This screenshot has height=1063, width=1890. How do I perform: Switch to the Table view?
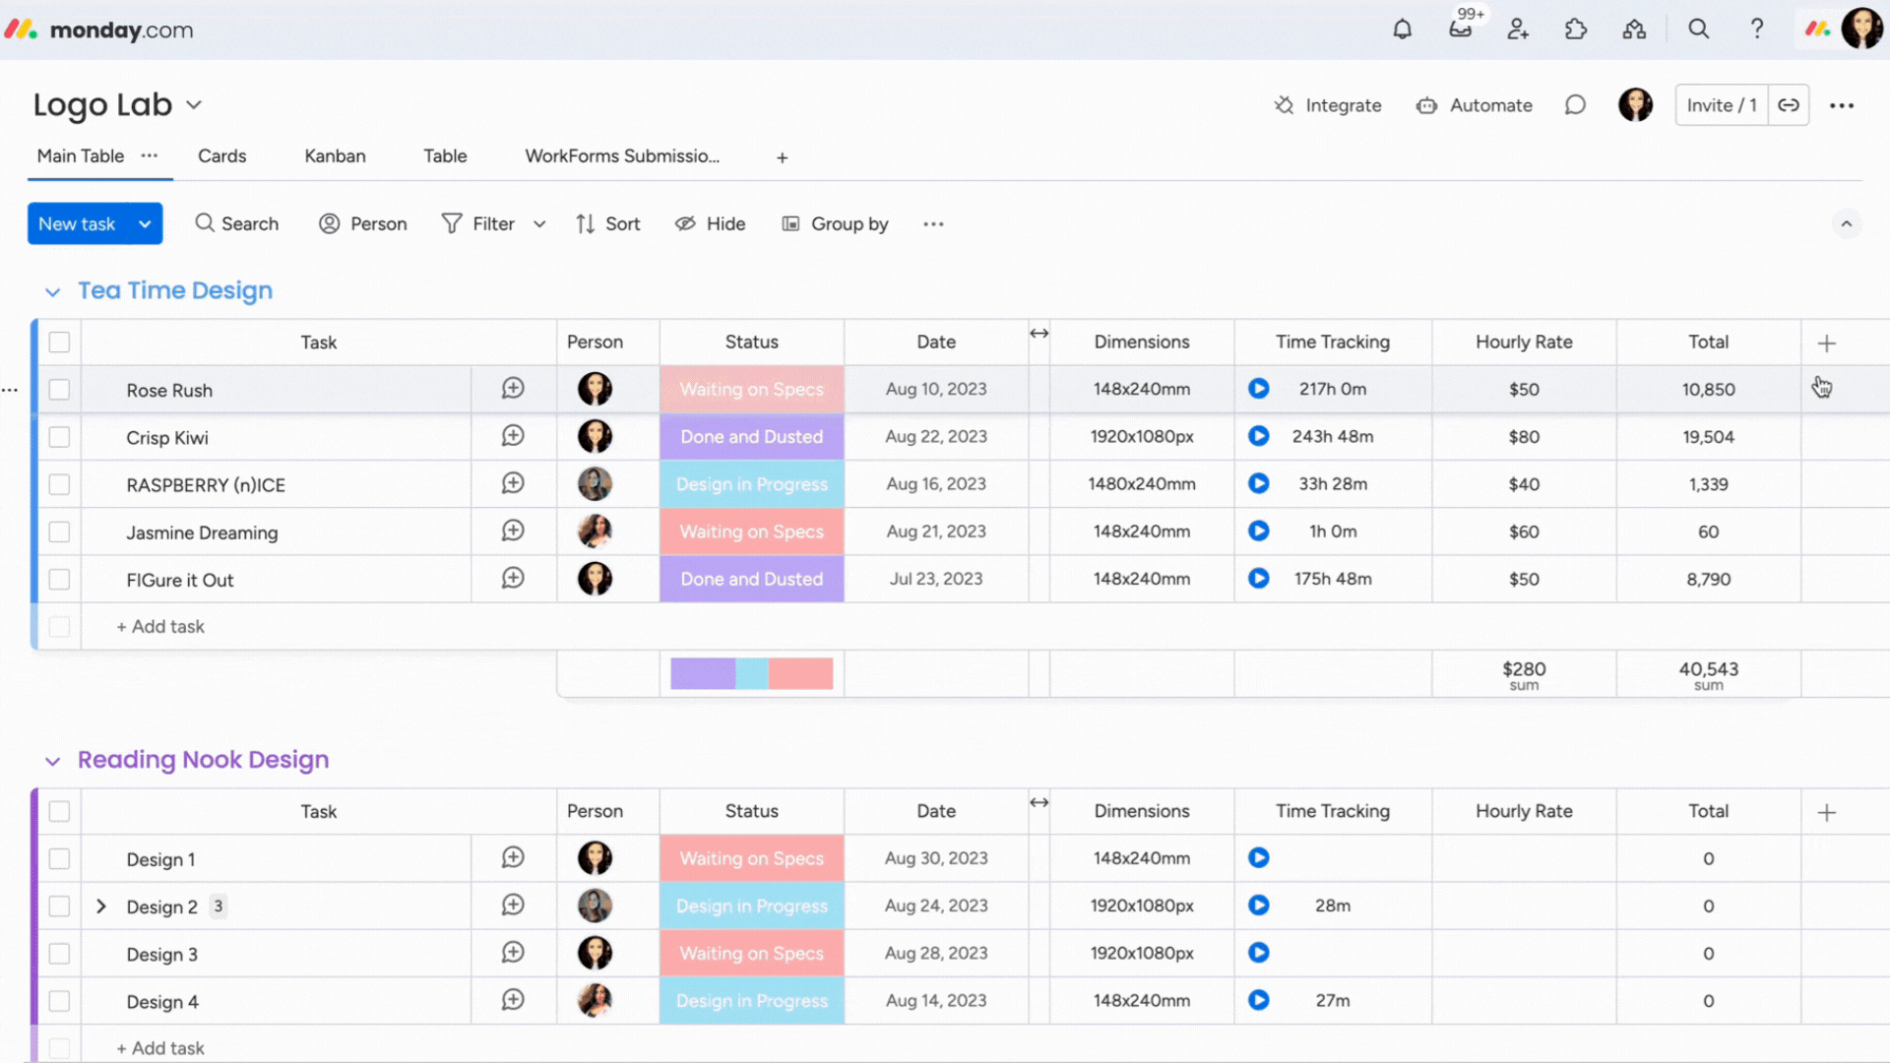click(x=445, y=156)
